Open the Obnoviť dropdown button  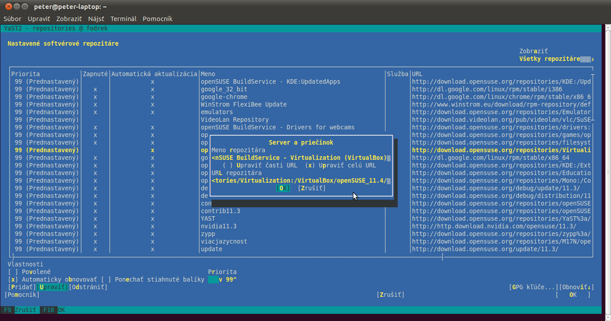(577, 287)
